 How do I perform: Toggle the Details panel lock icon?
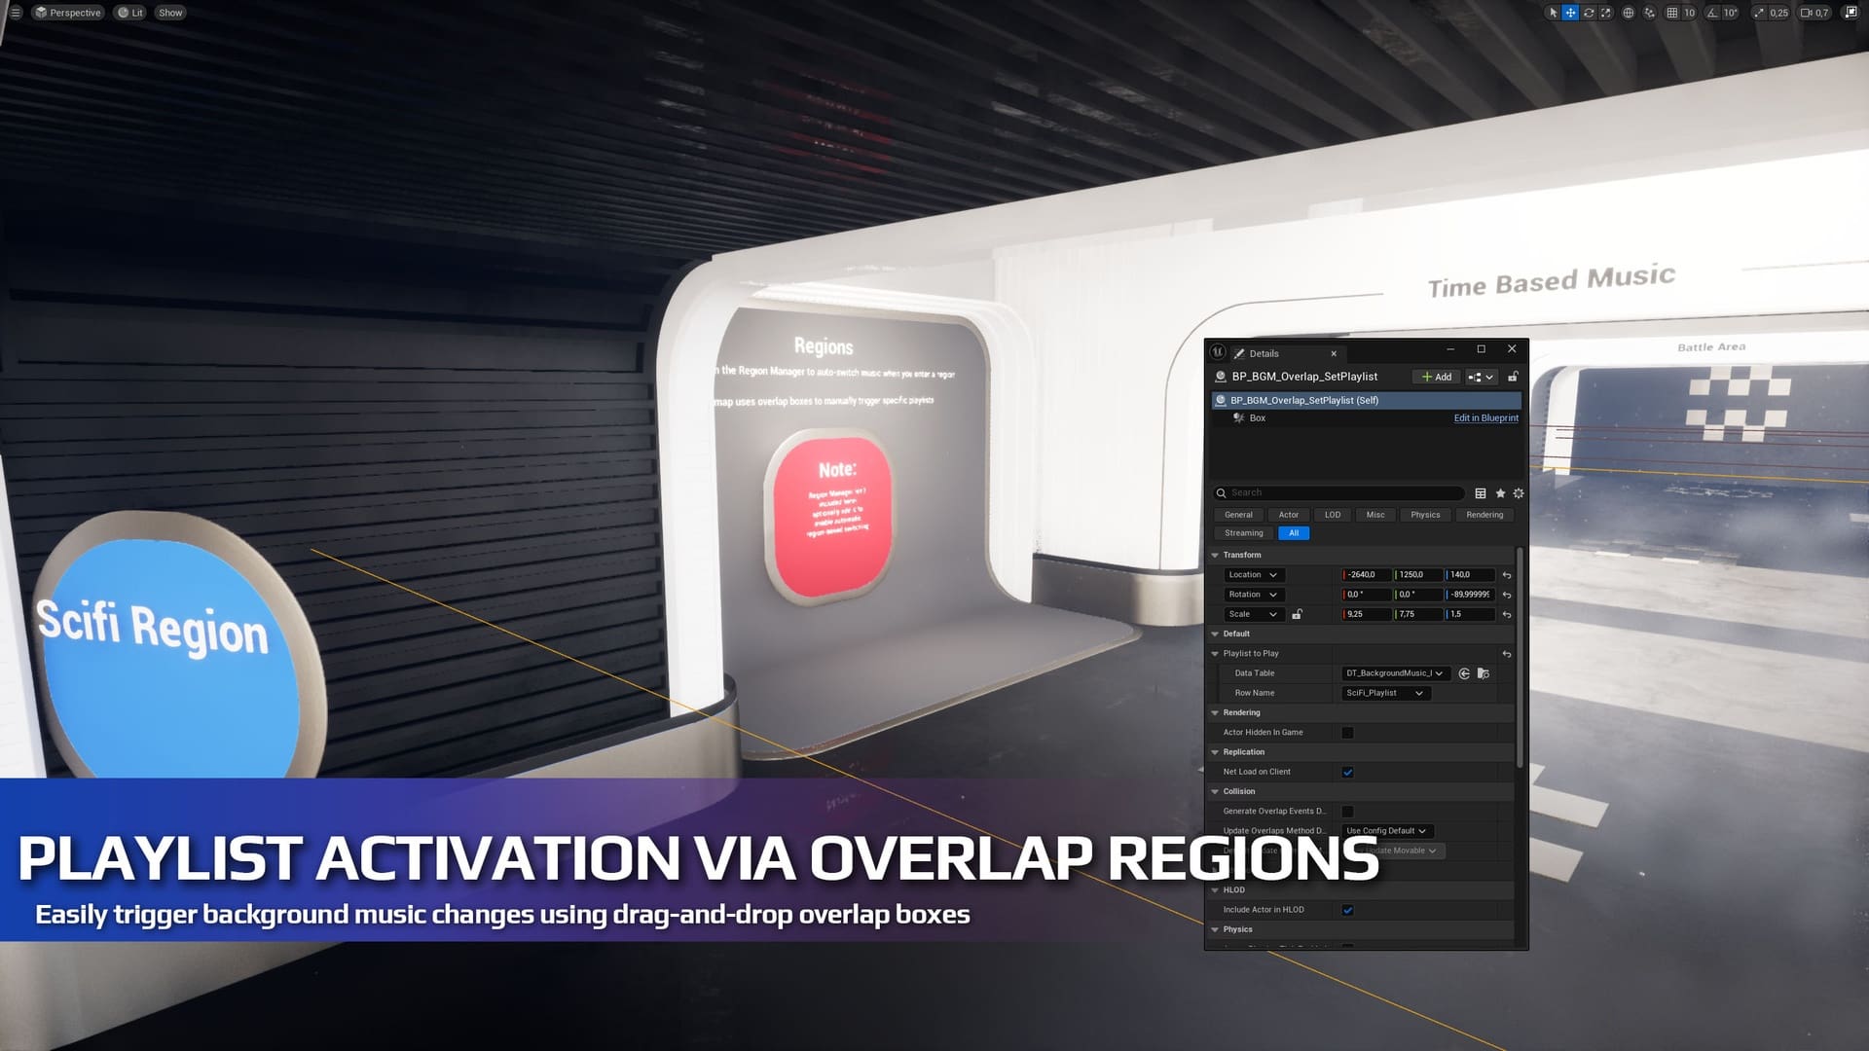click(x=1513, y=377)
